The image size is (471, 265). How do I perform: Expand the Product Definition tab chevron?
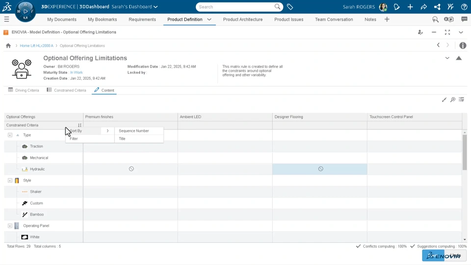209,19
